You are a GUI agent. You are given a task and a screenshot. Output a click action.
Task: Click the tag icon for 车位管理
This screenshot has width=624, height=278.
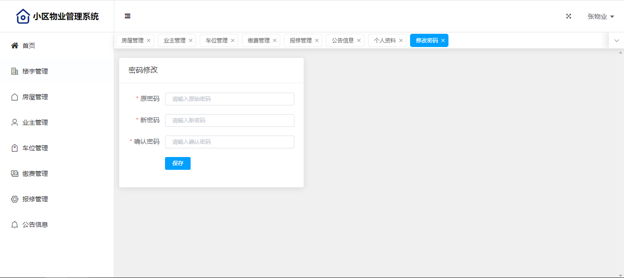(15, 148)
